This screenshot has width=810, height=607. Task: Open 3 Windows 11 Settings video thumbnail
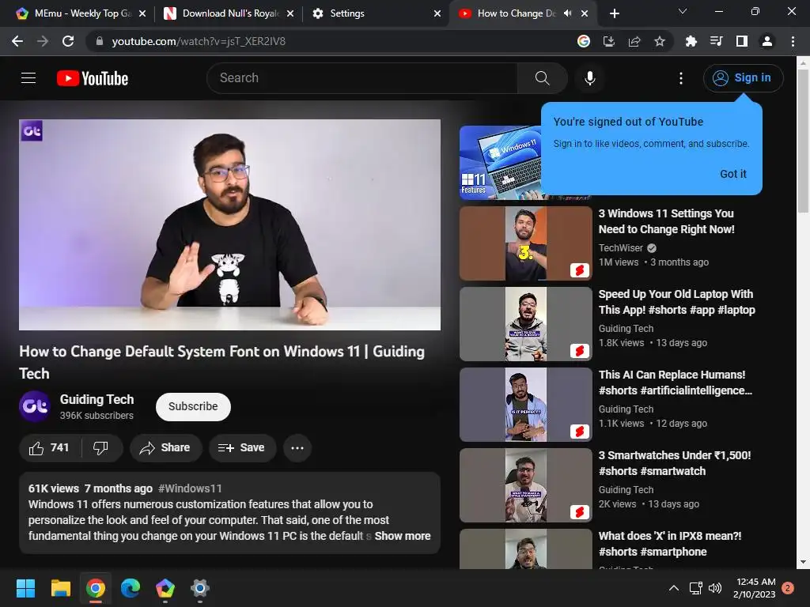click(x=525, y=243)
